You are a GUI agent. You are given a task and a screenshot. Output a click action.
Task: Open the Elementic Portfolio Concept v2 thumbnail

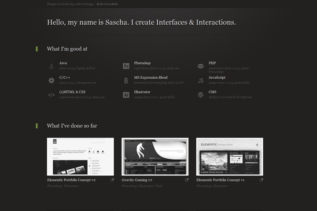(x=81, y=156)
